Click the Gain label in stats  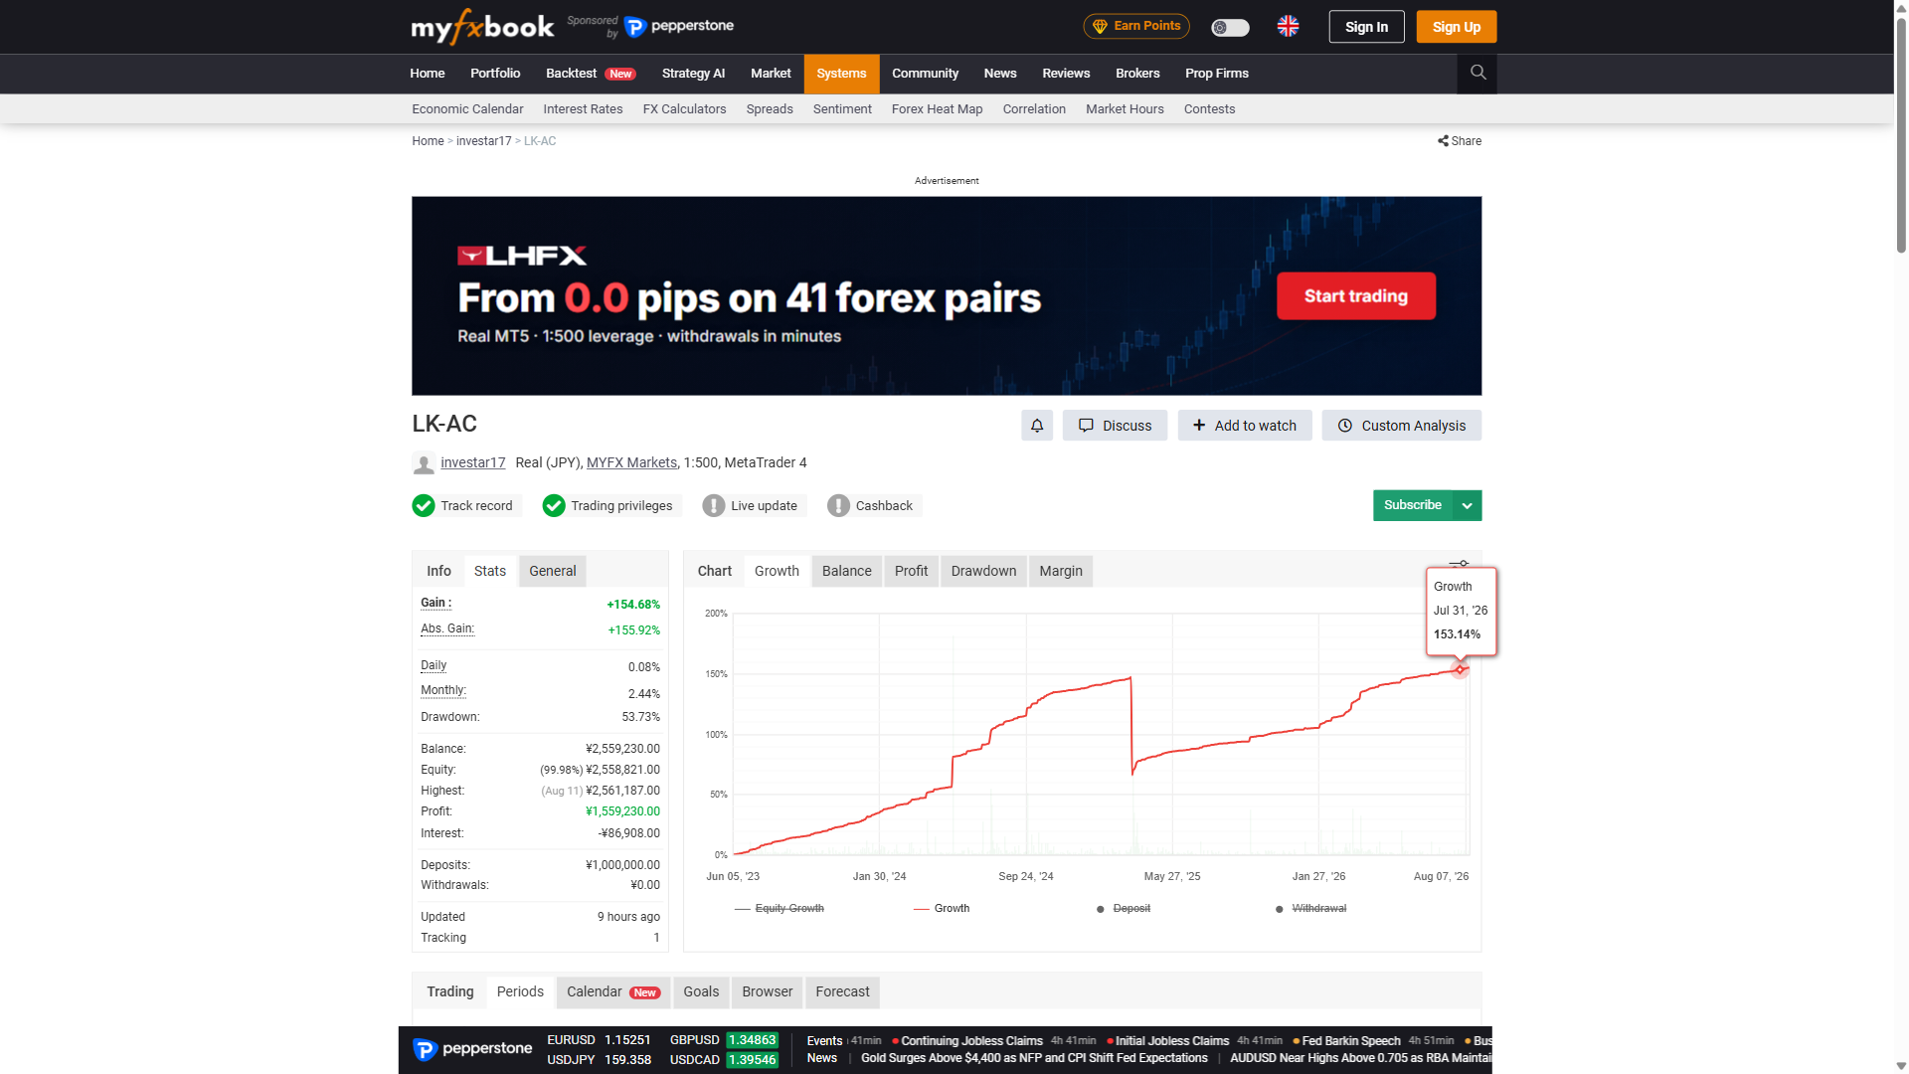[435, 604]
